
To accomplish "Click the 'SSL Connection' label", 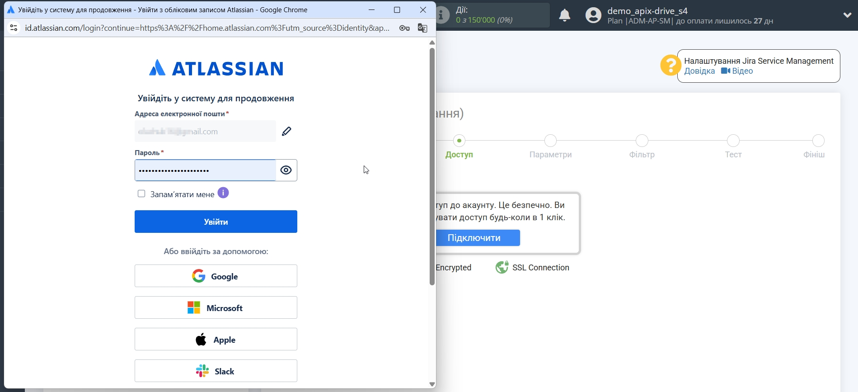I will pos(541,268).
